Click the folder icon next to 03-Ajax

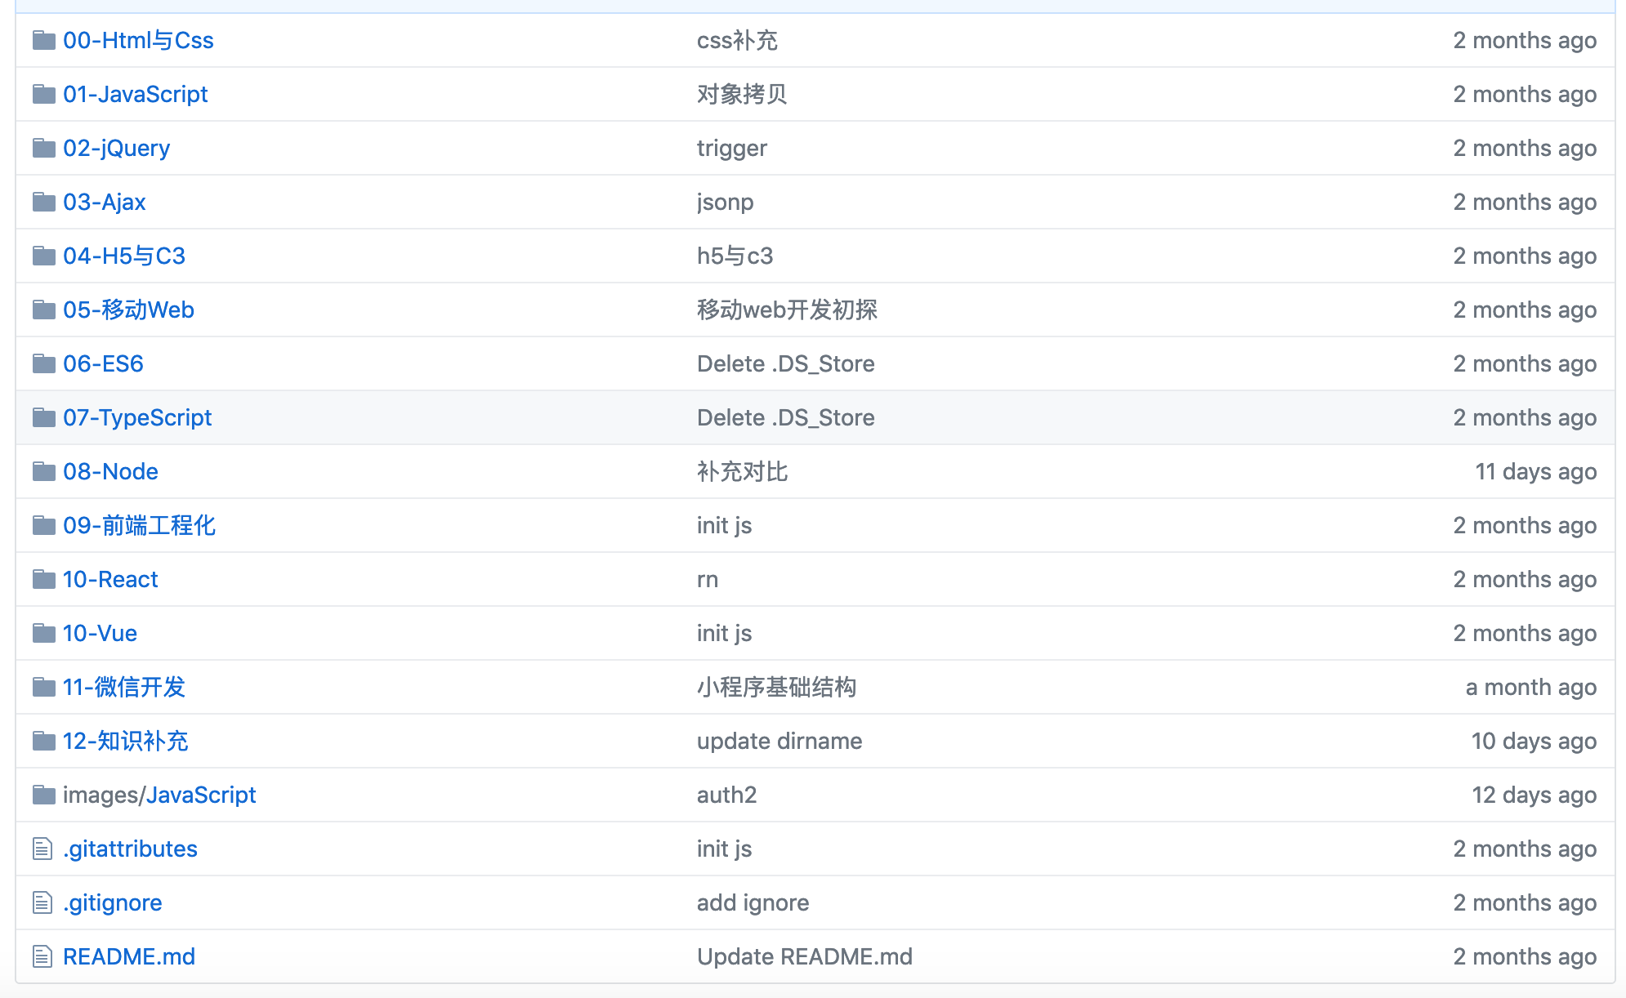43,202
